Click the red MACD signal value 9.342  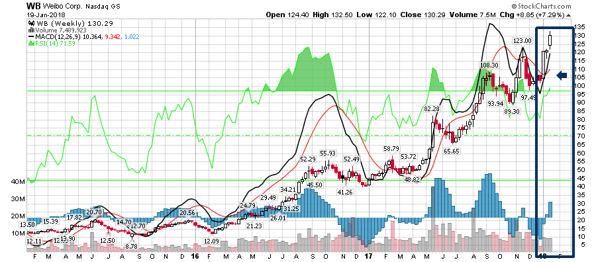click(x=113, y=37)
